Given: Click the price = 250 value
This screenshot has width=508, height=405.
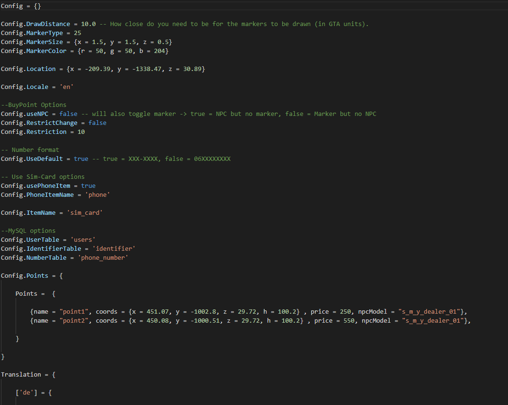Looking at the screenshot, I should tap(345, 312).
